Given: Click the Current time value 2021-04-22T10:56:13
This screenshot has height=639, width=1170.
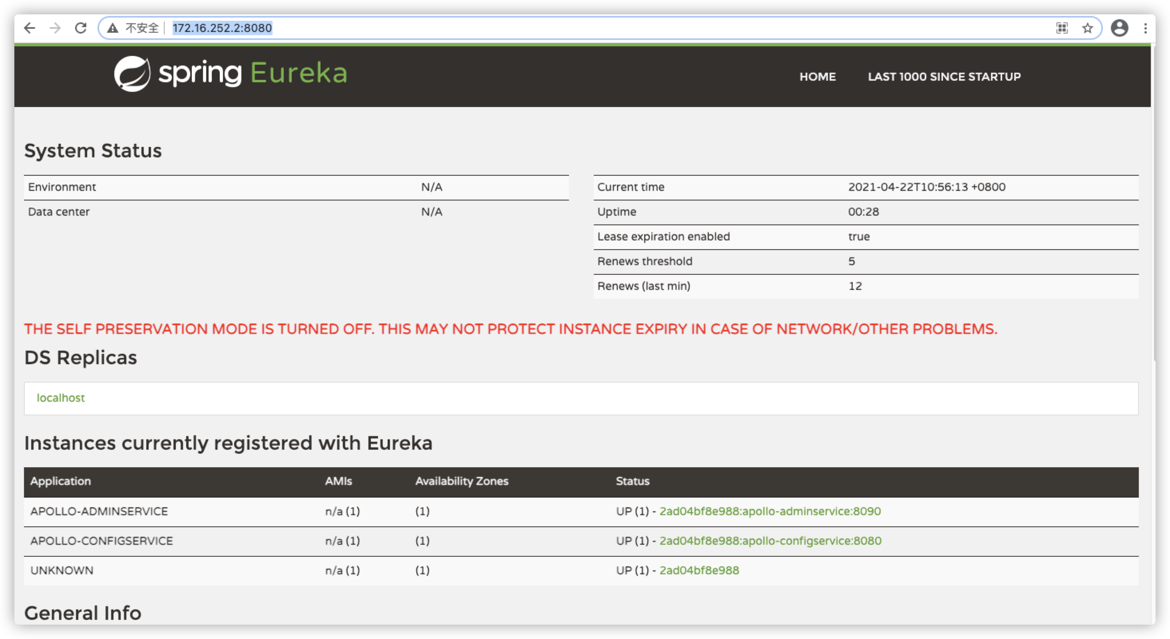Looking at the screenshot, I should (927, 187).
